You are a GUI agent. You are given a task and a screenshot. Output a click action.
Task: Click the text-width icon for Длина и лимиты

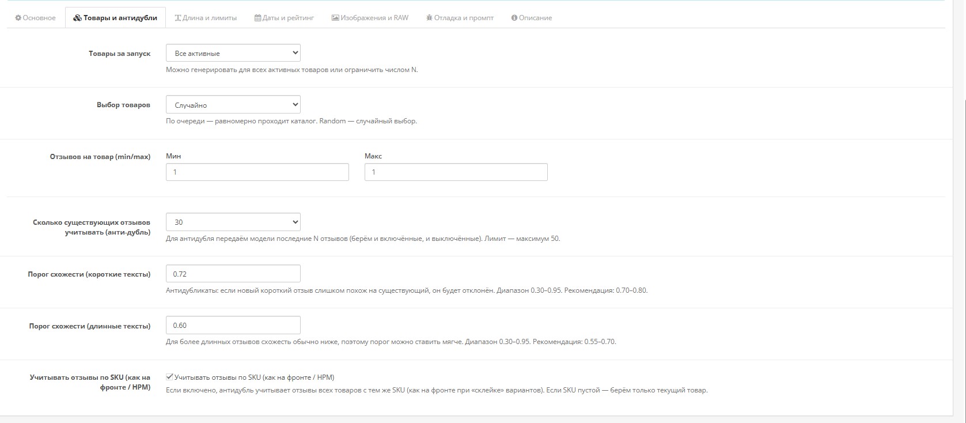point(177,18)
